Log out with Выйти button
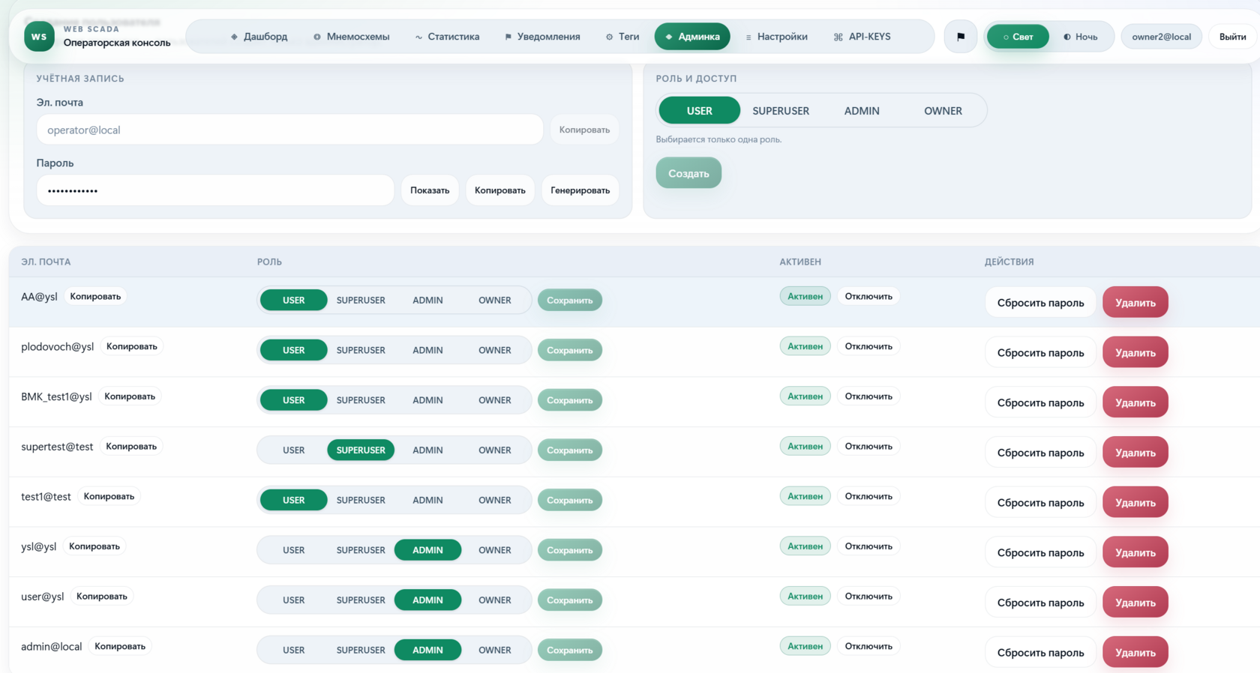This screenshot has width=1260, height=673. (1232, 37)
